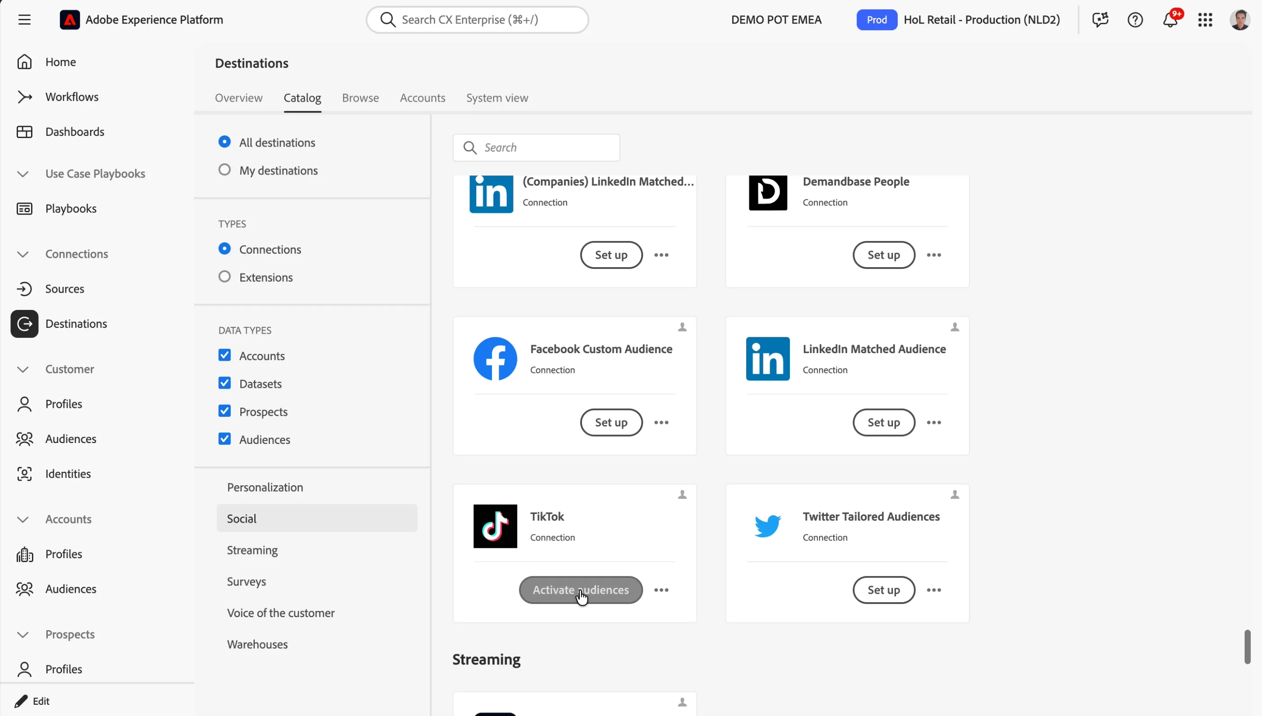Switch to the Overview tab
The width and height of the screenshot is (1262, 716).
click(x=239, y=98)
